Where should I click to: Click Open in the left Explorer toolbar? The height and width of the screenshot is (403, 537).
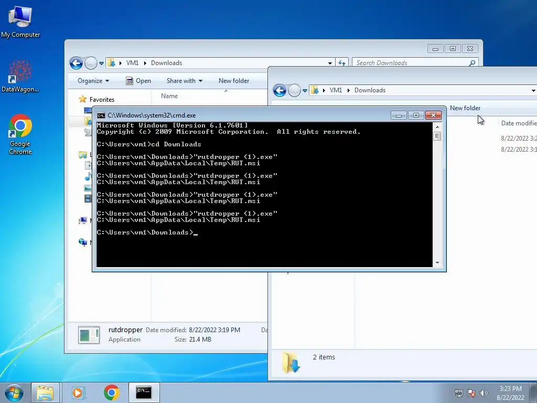138,81
